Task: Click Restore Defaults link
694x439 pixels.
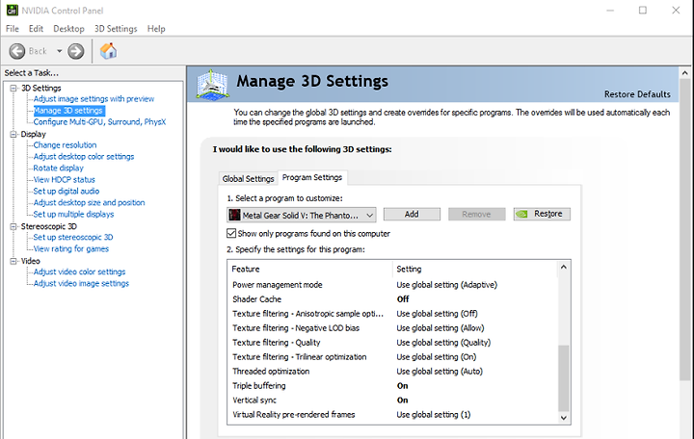Action: pos(637,94)
